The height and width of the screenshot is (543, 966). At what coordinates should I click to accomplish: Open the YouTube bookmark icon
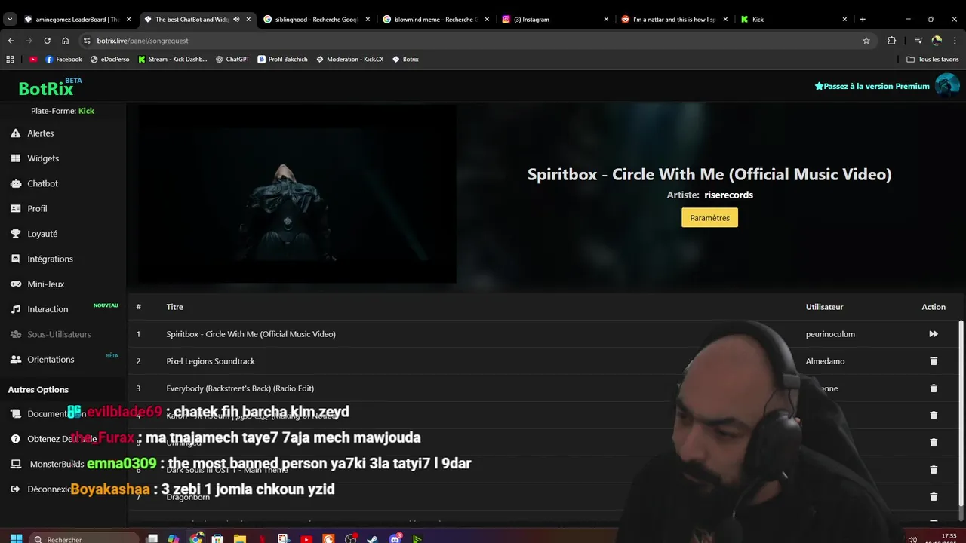(33, 60)
